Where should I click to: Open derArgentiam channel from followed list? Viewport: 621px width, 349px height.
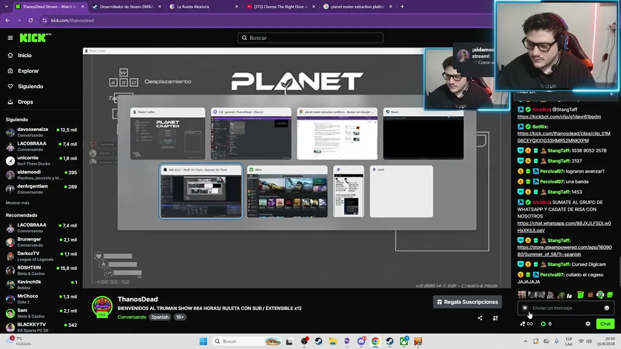[41, 189]
